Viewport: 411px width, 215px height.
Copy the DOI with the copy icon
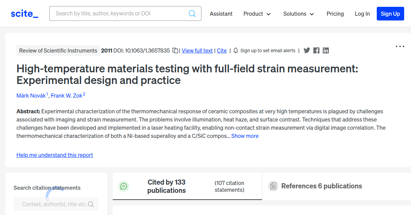tap(175, 51)
